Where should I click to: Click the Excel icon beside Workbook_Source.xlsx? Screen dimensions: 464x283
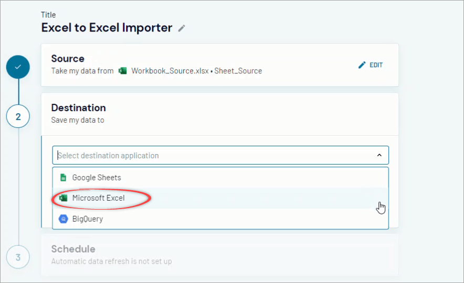(122, 71)
